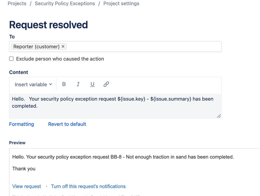
Task: Click the Reporter (customer) recipient chip
Action: (36, 47)
